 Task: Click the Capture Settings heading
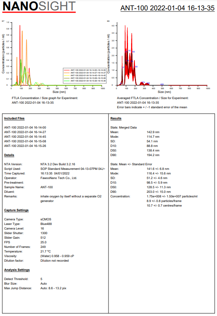pyautogui.click(x=16, y=210)
